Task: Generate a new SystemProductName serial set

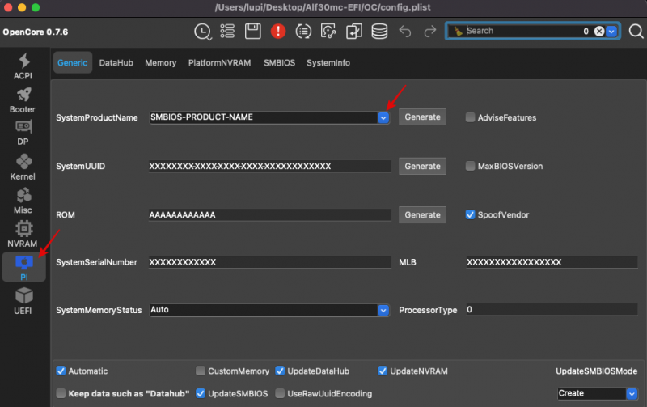Action: 422,117
